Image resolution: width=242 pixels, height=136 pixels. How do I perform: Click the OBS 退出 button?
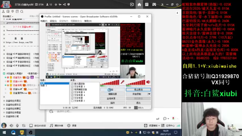click(139, 103)
